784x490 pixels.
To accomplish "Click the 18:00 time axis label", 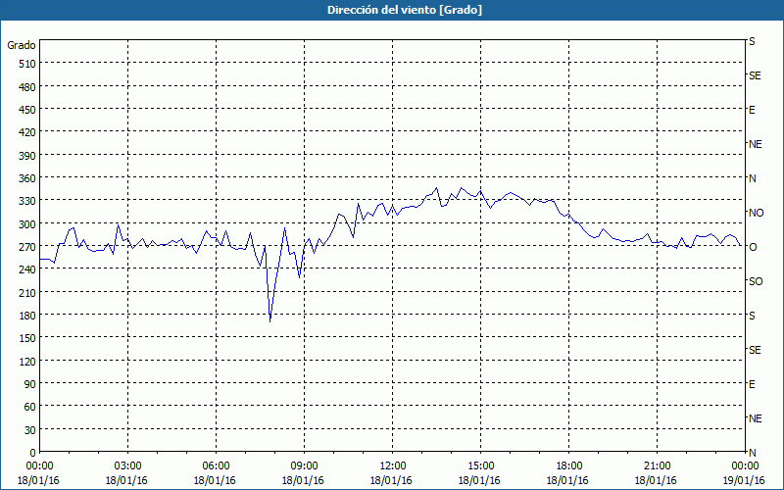I will click(569, 466).
